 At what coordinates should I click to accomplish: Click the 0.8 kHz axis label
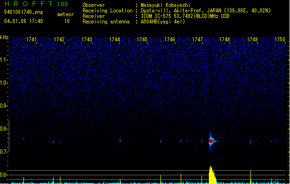coord(4,129)
